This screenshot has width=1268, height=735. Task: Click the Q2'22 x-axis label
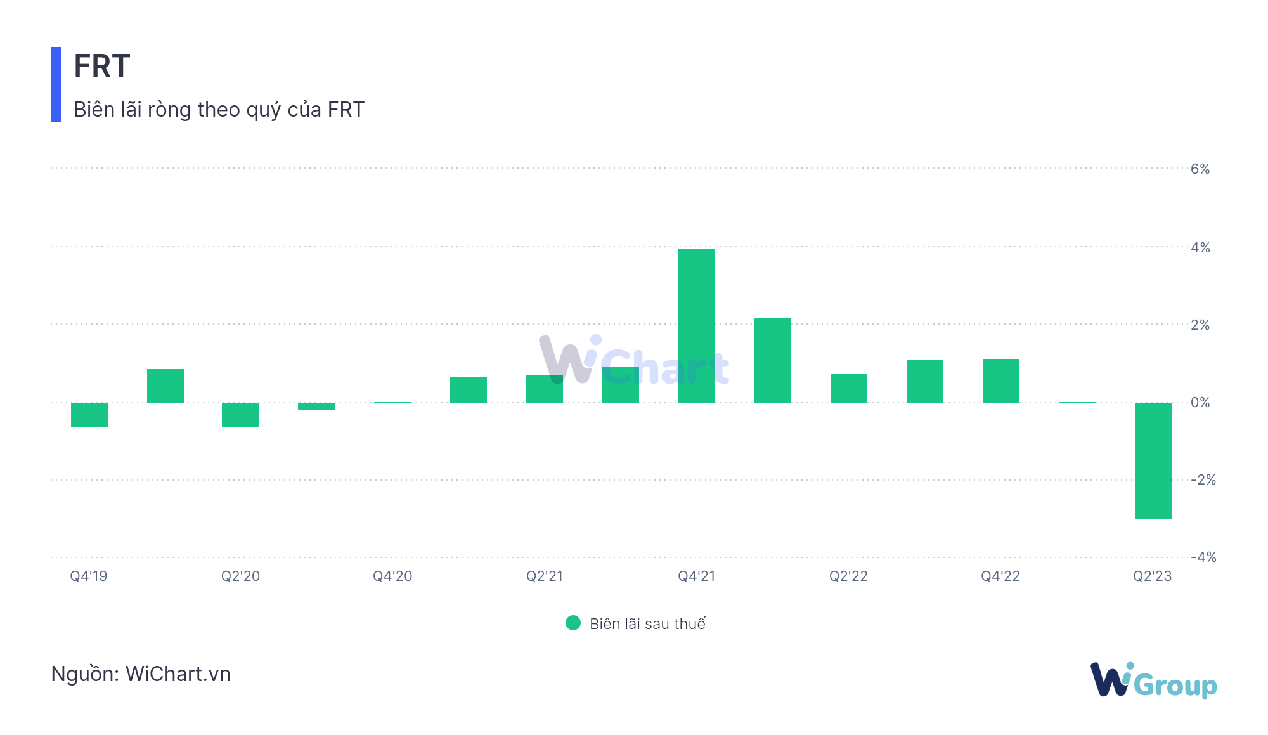tap(848, 576)
